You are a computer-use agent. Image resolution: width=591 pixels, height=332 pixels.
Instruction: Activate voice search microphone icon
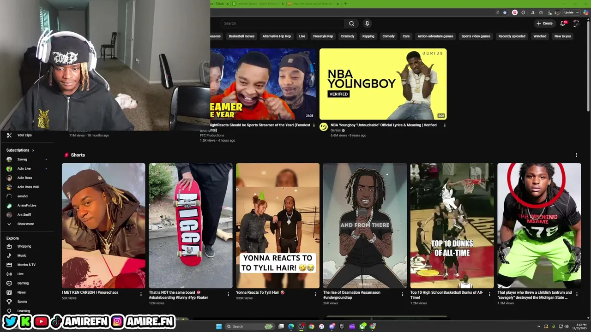(x=367, y=24)
